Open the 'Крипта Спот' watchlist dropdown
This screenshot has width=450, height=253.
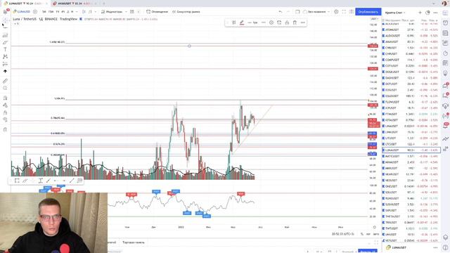[x=395, y=13]
